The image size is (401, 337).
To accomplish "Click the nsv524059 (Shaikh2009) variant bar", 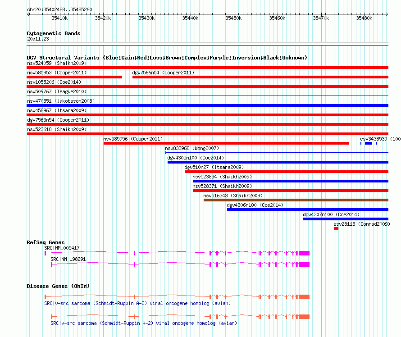I will tap(207, 68).
